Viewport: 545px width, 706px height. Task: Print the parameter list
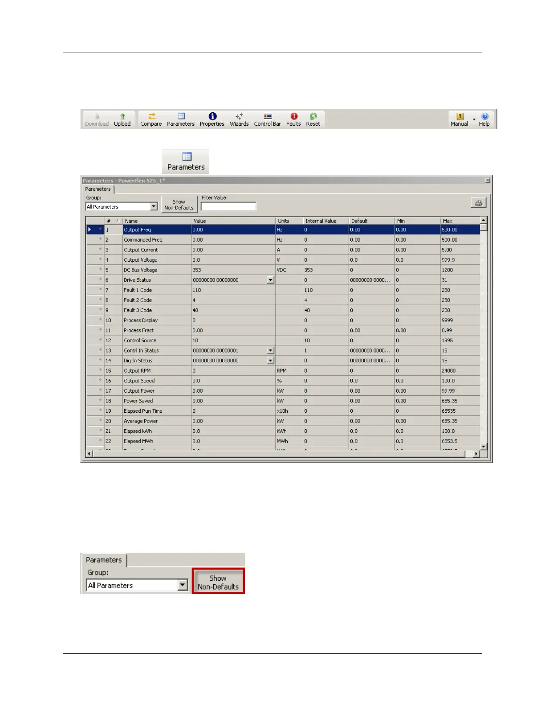[479, 203]
